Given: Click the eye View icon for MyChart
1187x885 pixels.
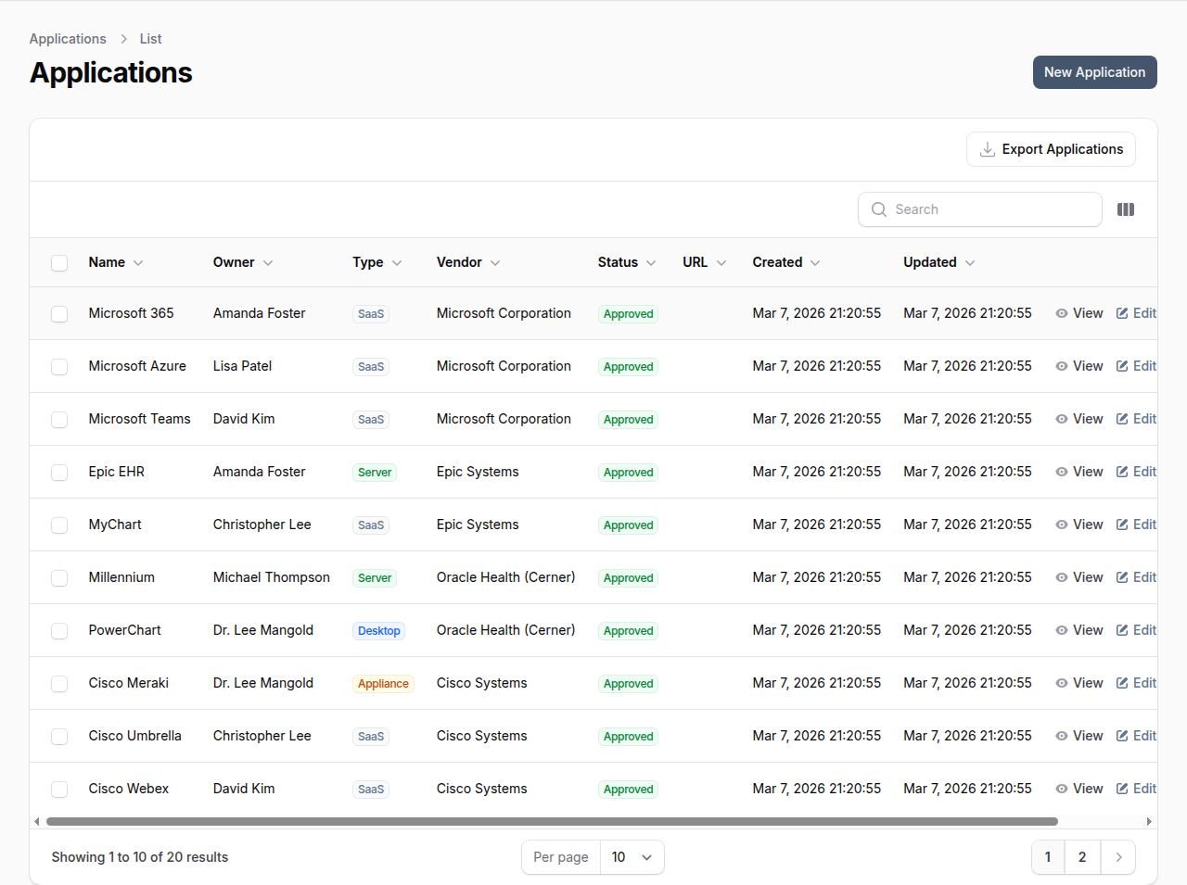Looking at the screenshot, I should 1062,525.
